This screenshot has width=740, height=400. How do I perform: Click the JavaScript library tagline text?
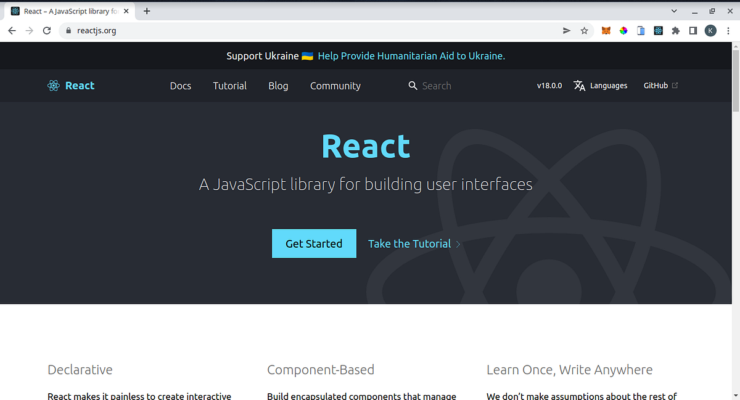[366, 184]
